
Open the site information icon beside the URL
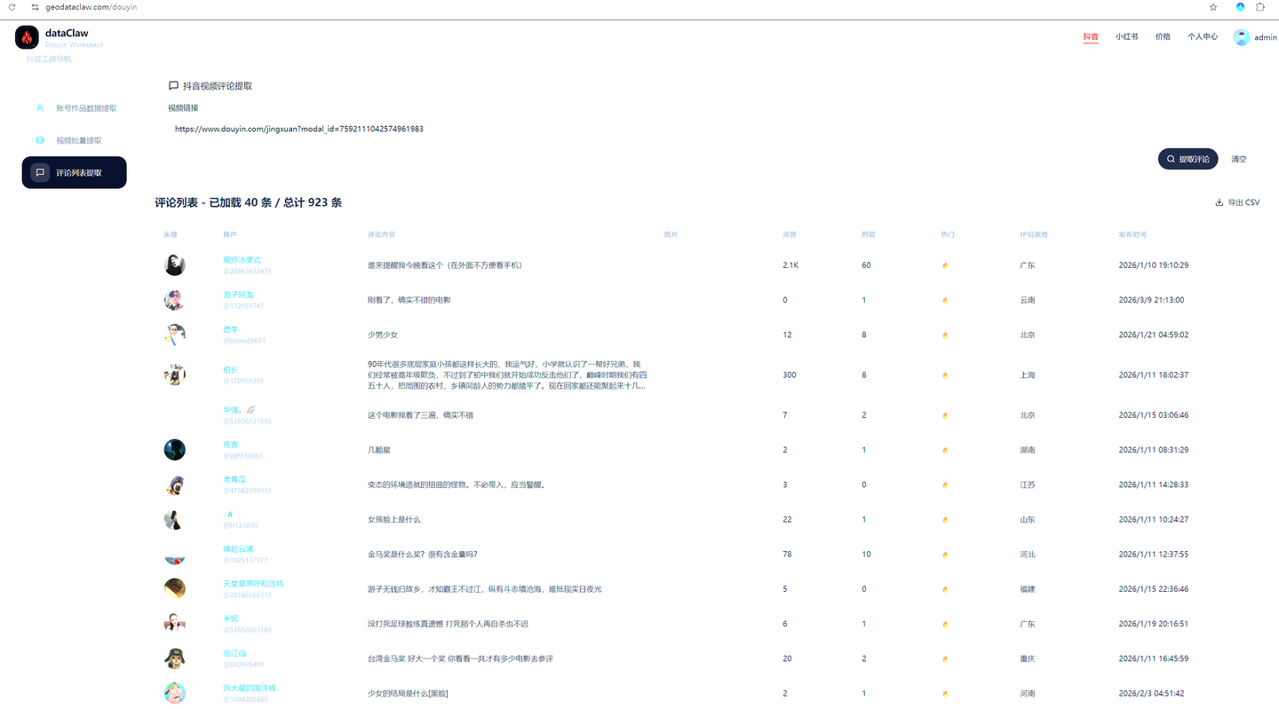(36, 7)
